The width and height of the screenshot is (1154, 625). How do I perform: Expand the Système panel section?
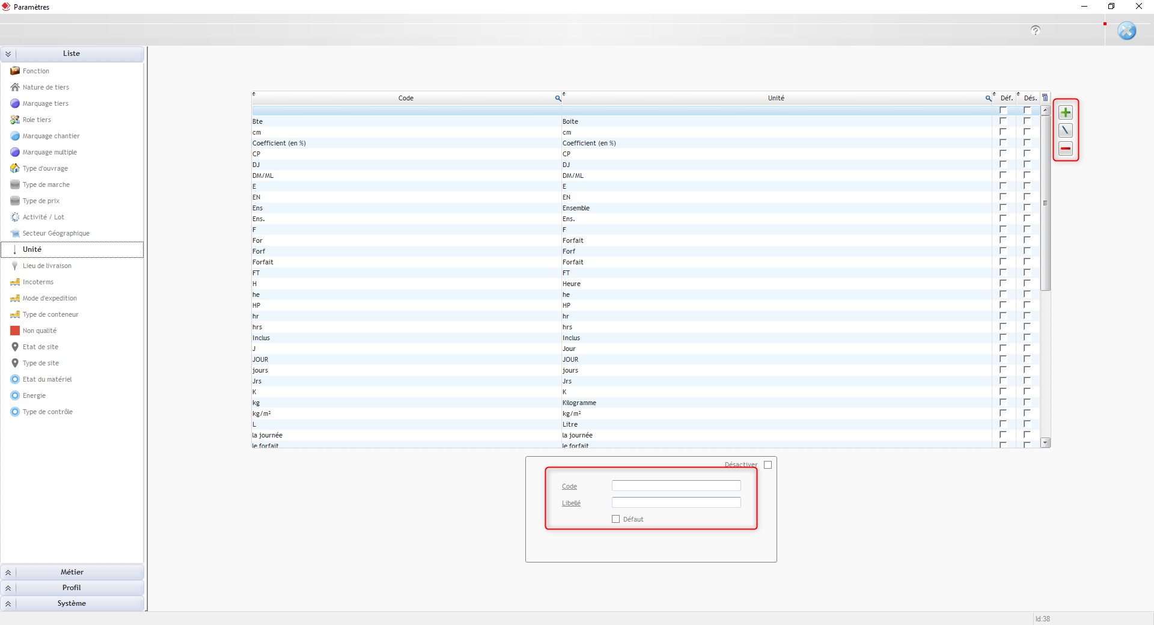click(x=8, y=604)
